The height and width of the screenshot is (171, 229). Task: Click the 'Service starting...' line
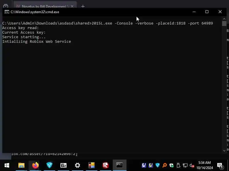point(24,37)
